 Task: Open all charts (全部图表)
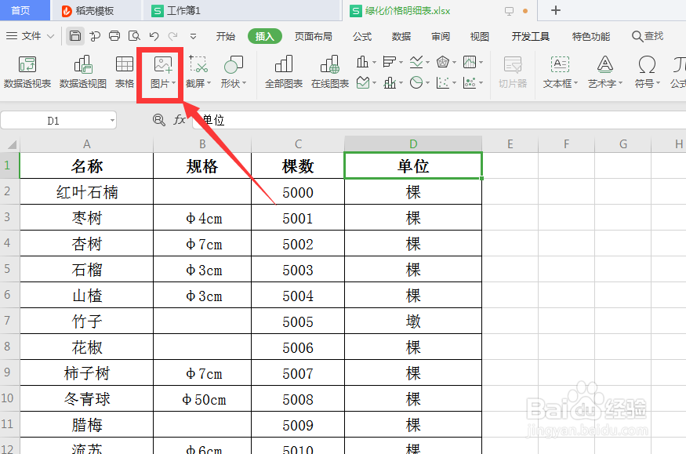click(x=284, y=72)
